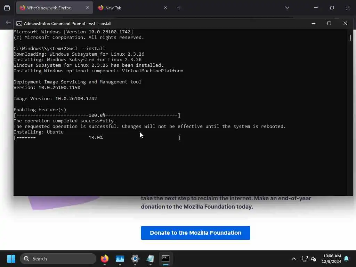356x267 pixels.
Task: Switch to the New Tab tab
Action: (132, 8)
